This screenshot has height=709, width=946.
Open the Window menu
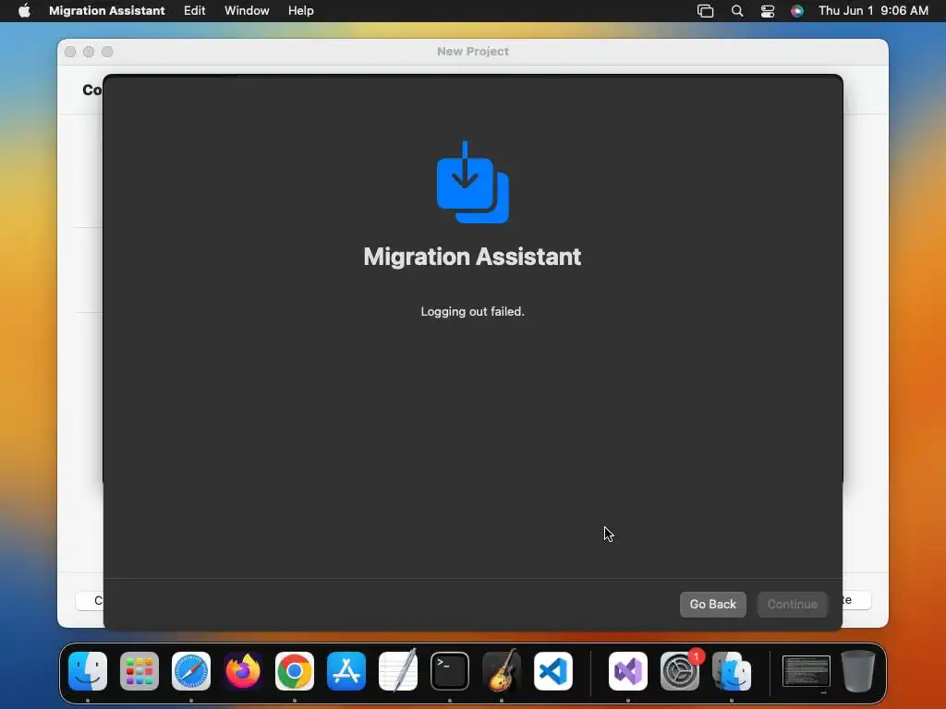pyautogui.click(x=247, y=11)
